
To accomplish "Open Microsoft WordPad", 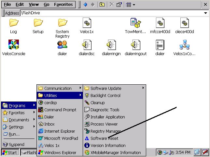I will 60,138.
